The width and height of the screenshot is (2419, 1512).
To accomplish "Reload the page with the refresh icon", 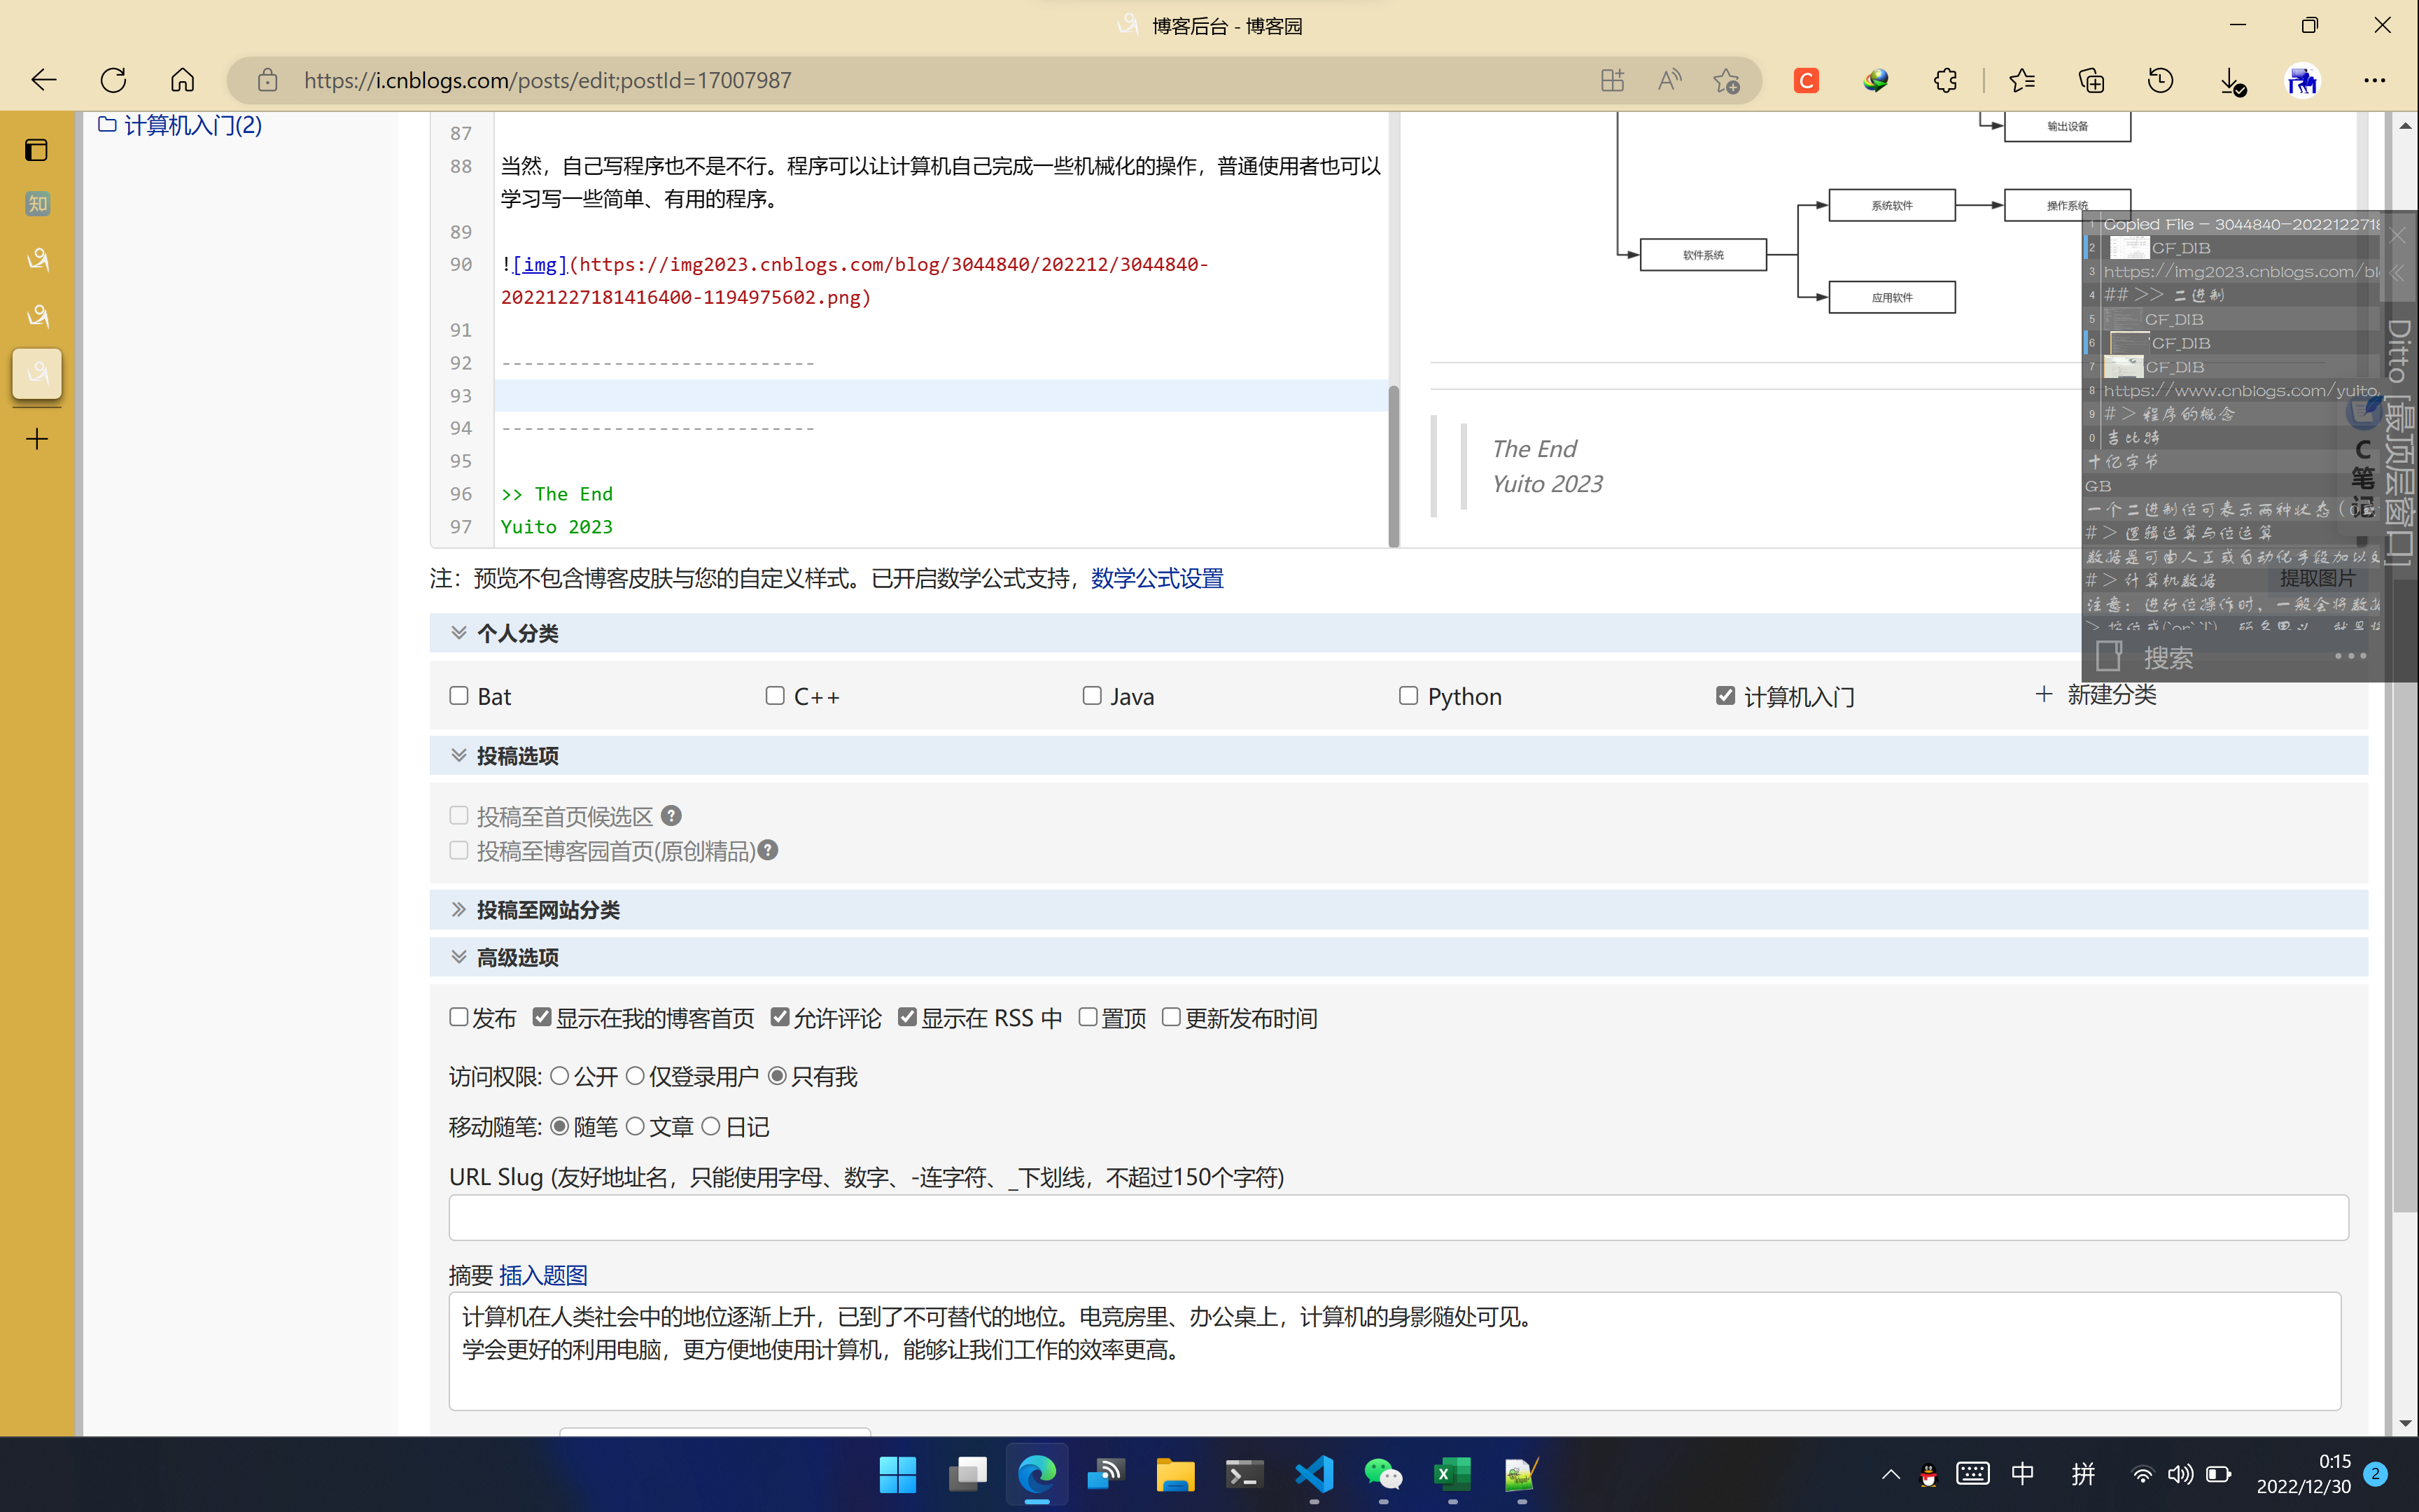I will [x=113, y=80].
